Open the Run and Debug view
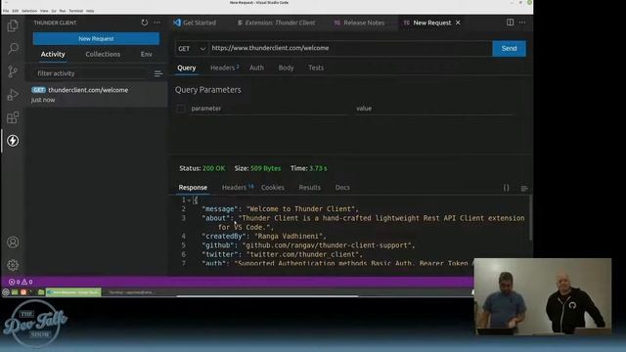Screen dimensions: 626x352 pos(13,95)
